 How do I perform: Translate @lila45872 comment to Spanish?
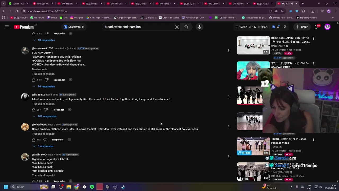pyautogui.click(x=43, y=104)
